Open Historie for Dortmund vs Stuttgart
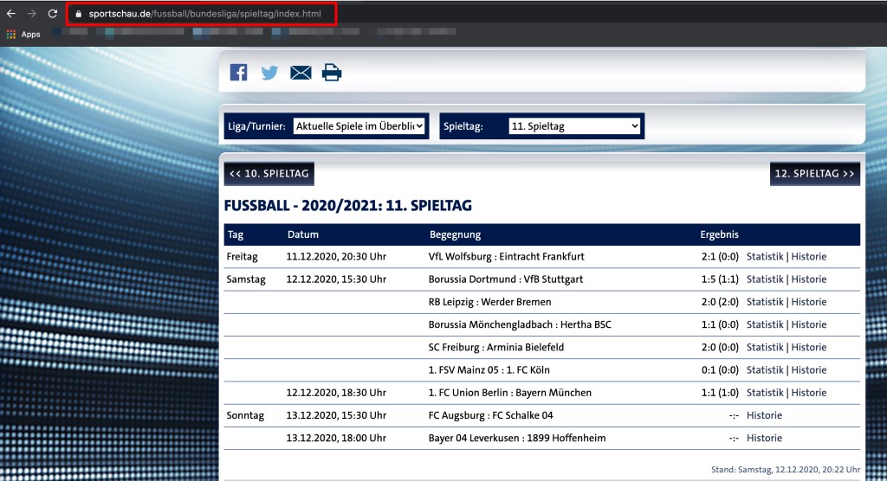 point(809,279)
